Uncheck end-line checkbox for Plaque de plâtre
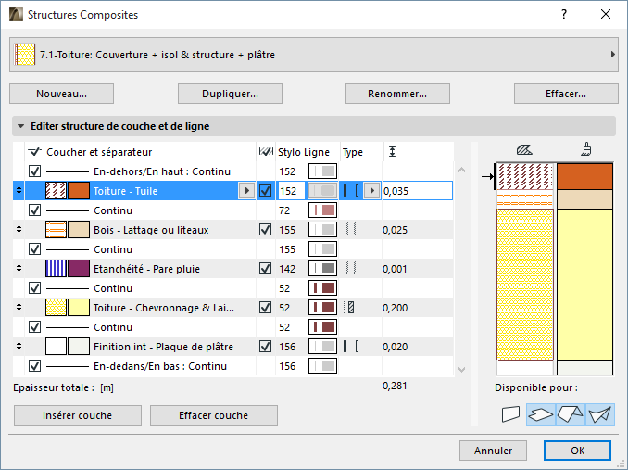The width and height of the screenshot is (628, 470). coord(266,346)
